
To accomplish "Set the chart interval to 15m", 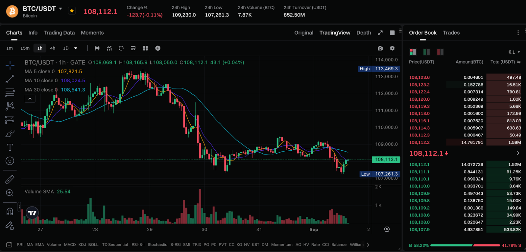I will 25,48.
